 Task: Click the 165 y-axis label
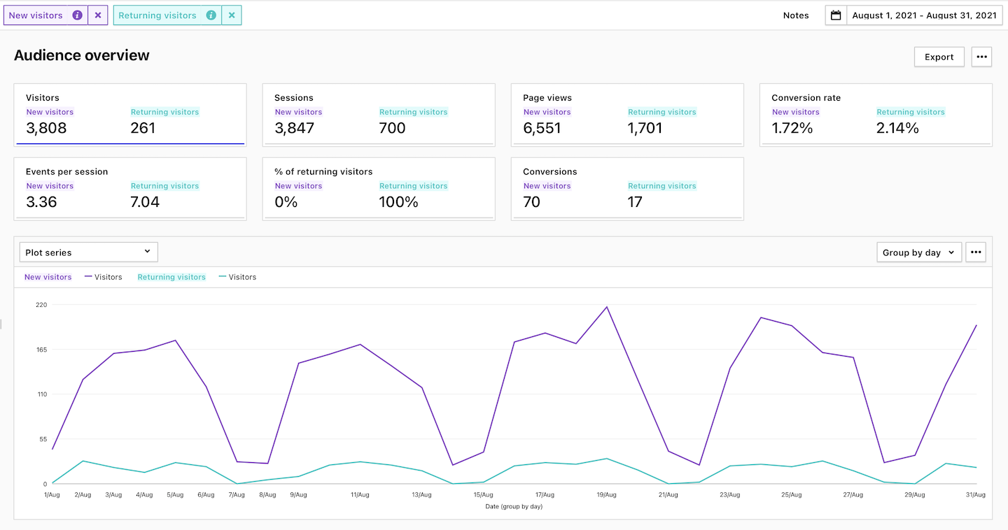click(41, 350)
